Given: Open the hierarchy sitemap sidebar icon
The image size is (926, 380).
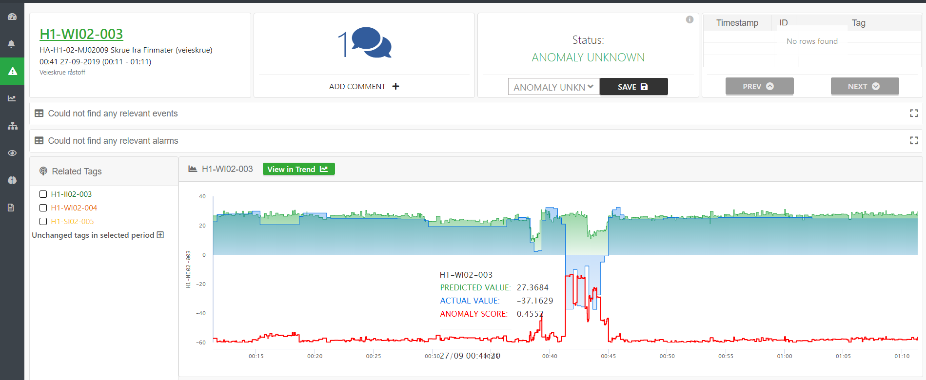Looking at the screenshot, I should [12, 126].
